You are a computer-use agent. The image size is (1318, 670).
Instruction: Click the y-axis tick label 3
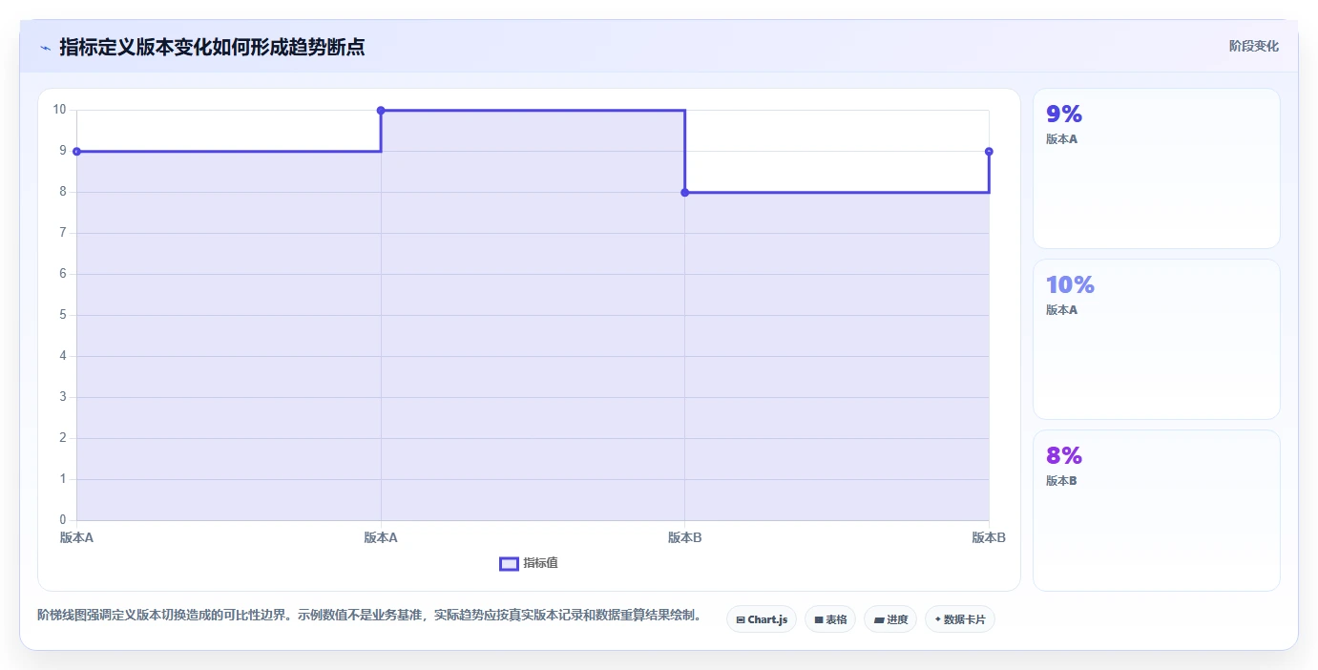click(x=63, y=397)
